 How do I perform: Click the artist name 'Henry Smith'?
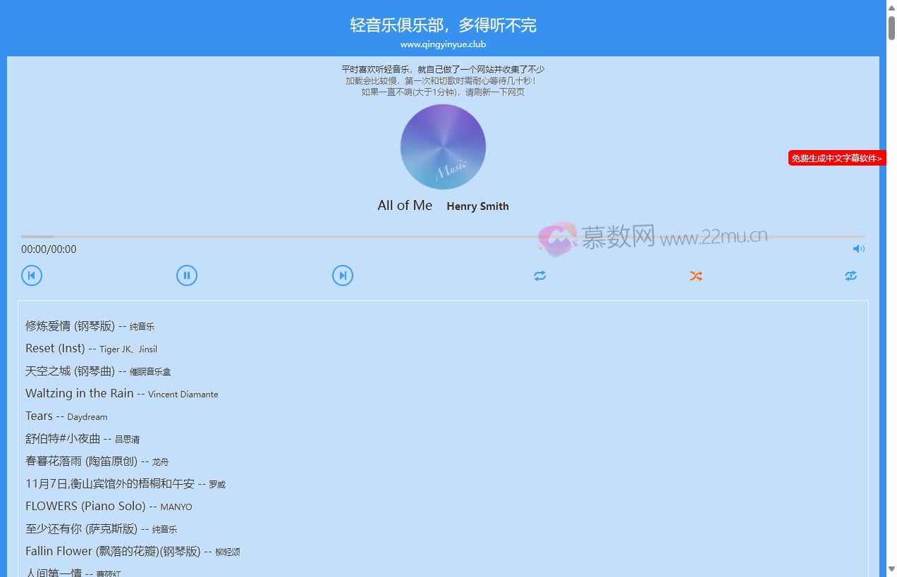(477, 206)
